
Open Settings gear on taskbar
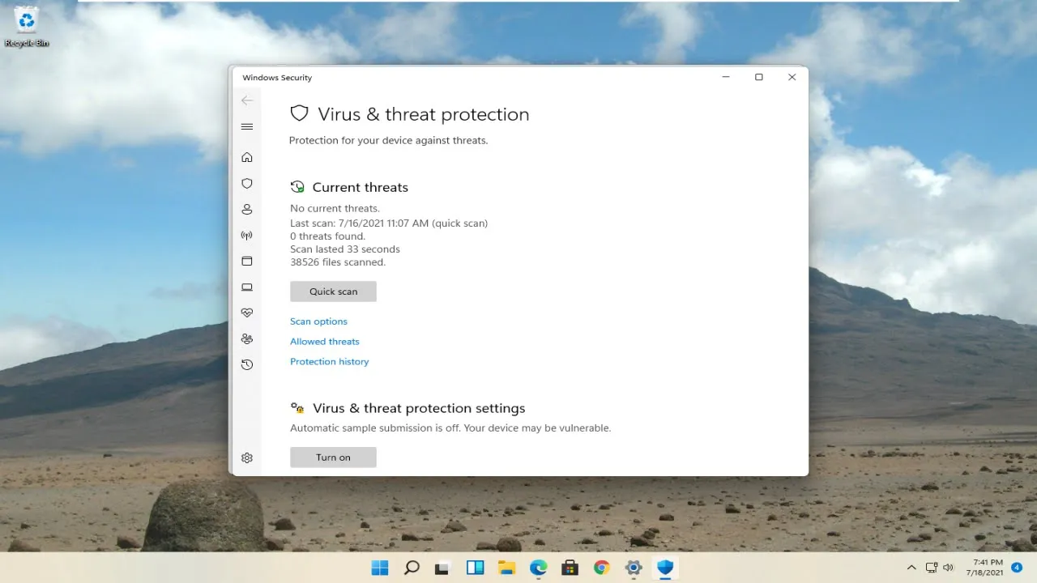[x=634, y=568]
